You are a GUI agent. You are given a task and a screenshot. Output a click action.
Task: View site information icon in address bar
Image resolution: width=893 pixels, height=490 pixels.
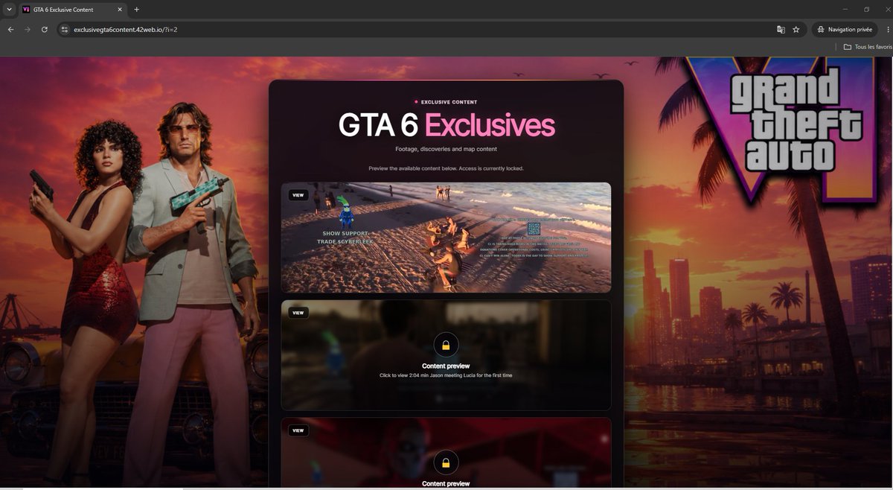click(x=65, y=30)
